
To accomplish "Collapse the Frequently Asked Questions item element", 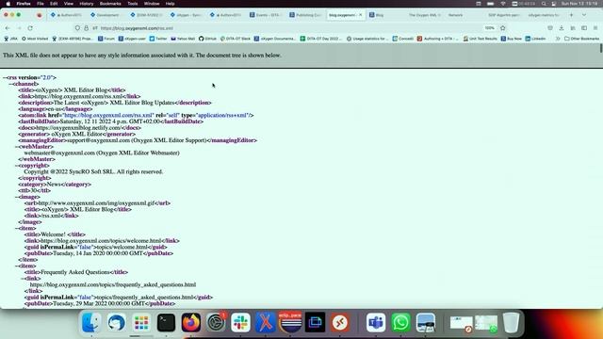I will coord(17,266).
